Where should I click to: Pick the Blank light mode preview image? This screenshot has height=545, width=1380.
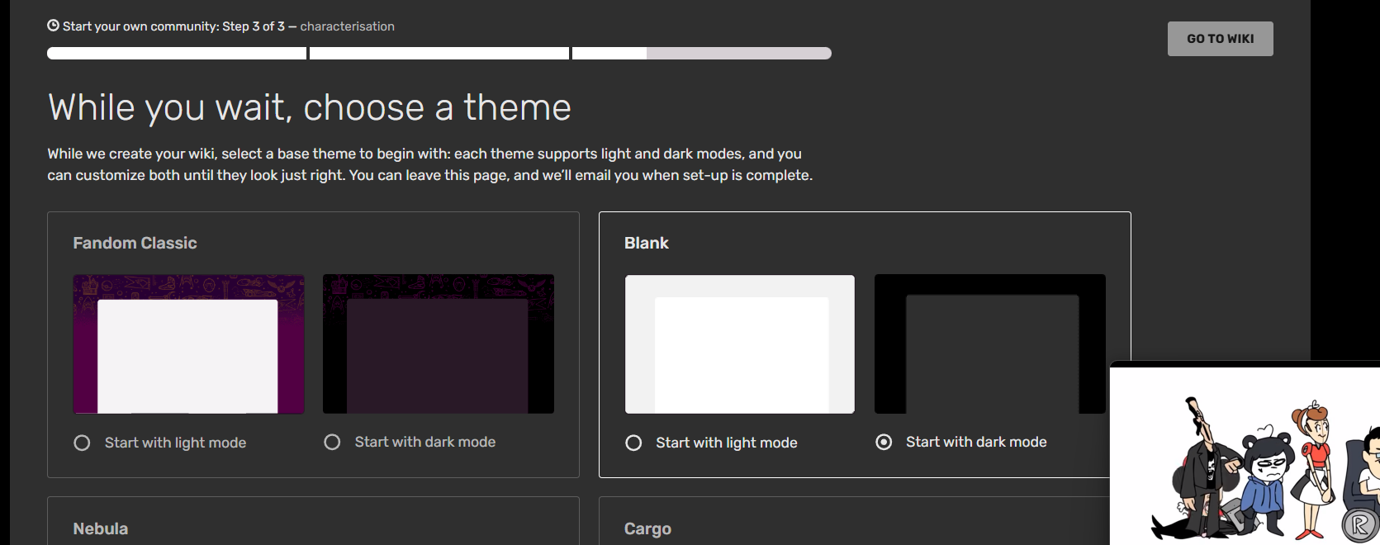tap(740, 344)
